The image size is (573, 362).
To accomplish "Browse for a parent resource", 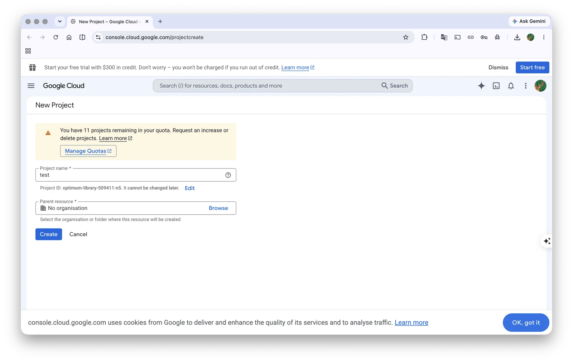I will click(x=218, y=208).
